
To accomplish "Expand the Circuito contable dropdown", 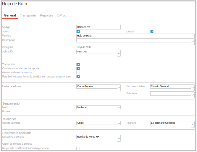I will click(193, 88).
